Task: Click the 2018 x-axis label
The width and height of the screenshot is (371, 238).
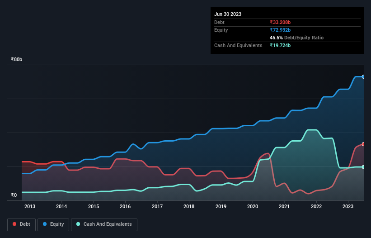Action: coord(189,206)
